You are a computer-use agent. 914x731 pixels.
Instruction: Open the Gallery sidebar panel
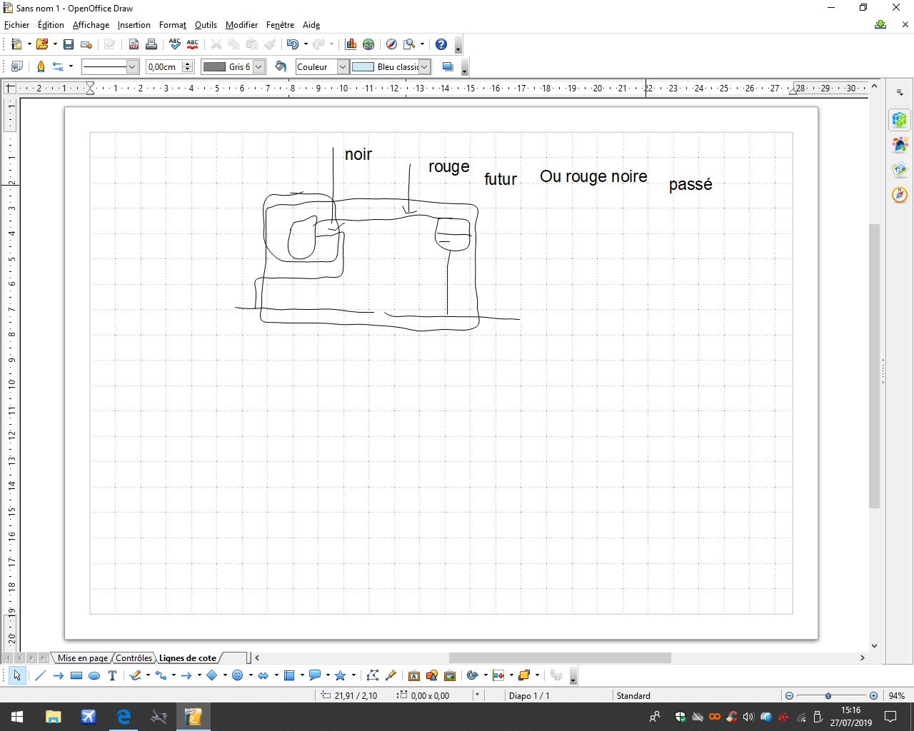[900, 170]
